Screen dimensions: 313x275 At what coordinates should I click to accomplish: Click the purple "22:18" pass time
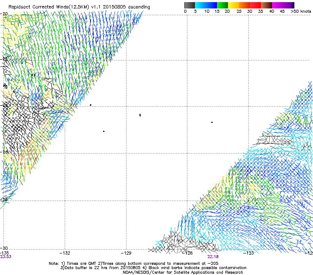213,257
